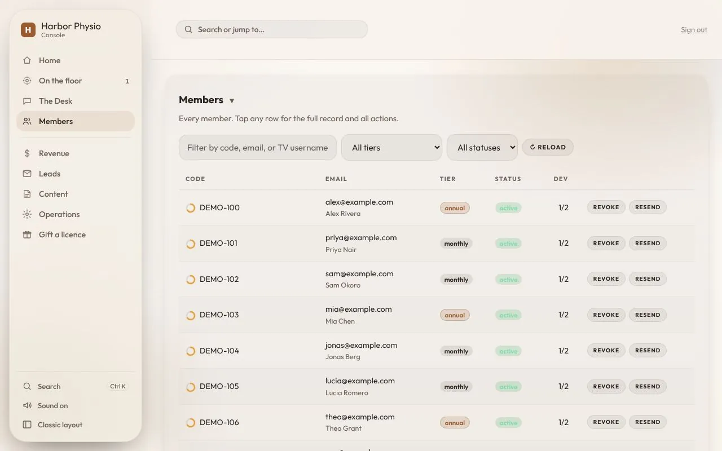Viewport: 722px width, 451px height.
Task: Click the On the floor target icon
Action: click(x=27, y=81)
